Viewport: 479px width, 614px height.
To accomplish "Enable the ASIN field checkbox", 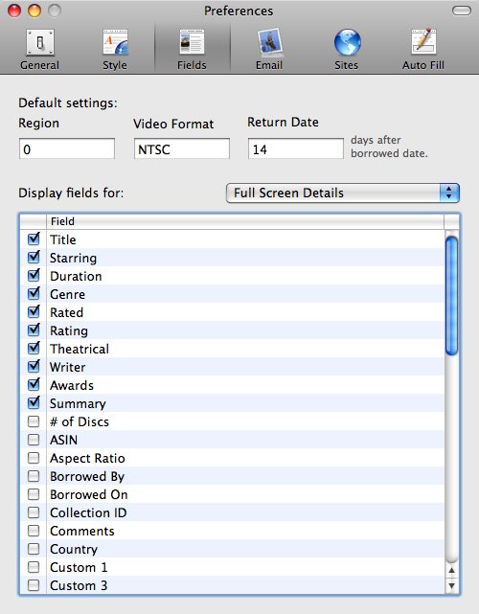I will coord(34,440).
